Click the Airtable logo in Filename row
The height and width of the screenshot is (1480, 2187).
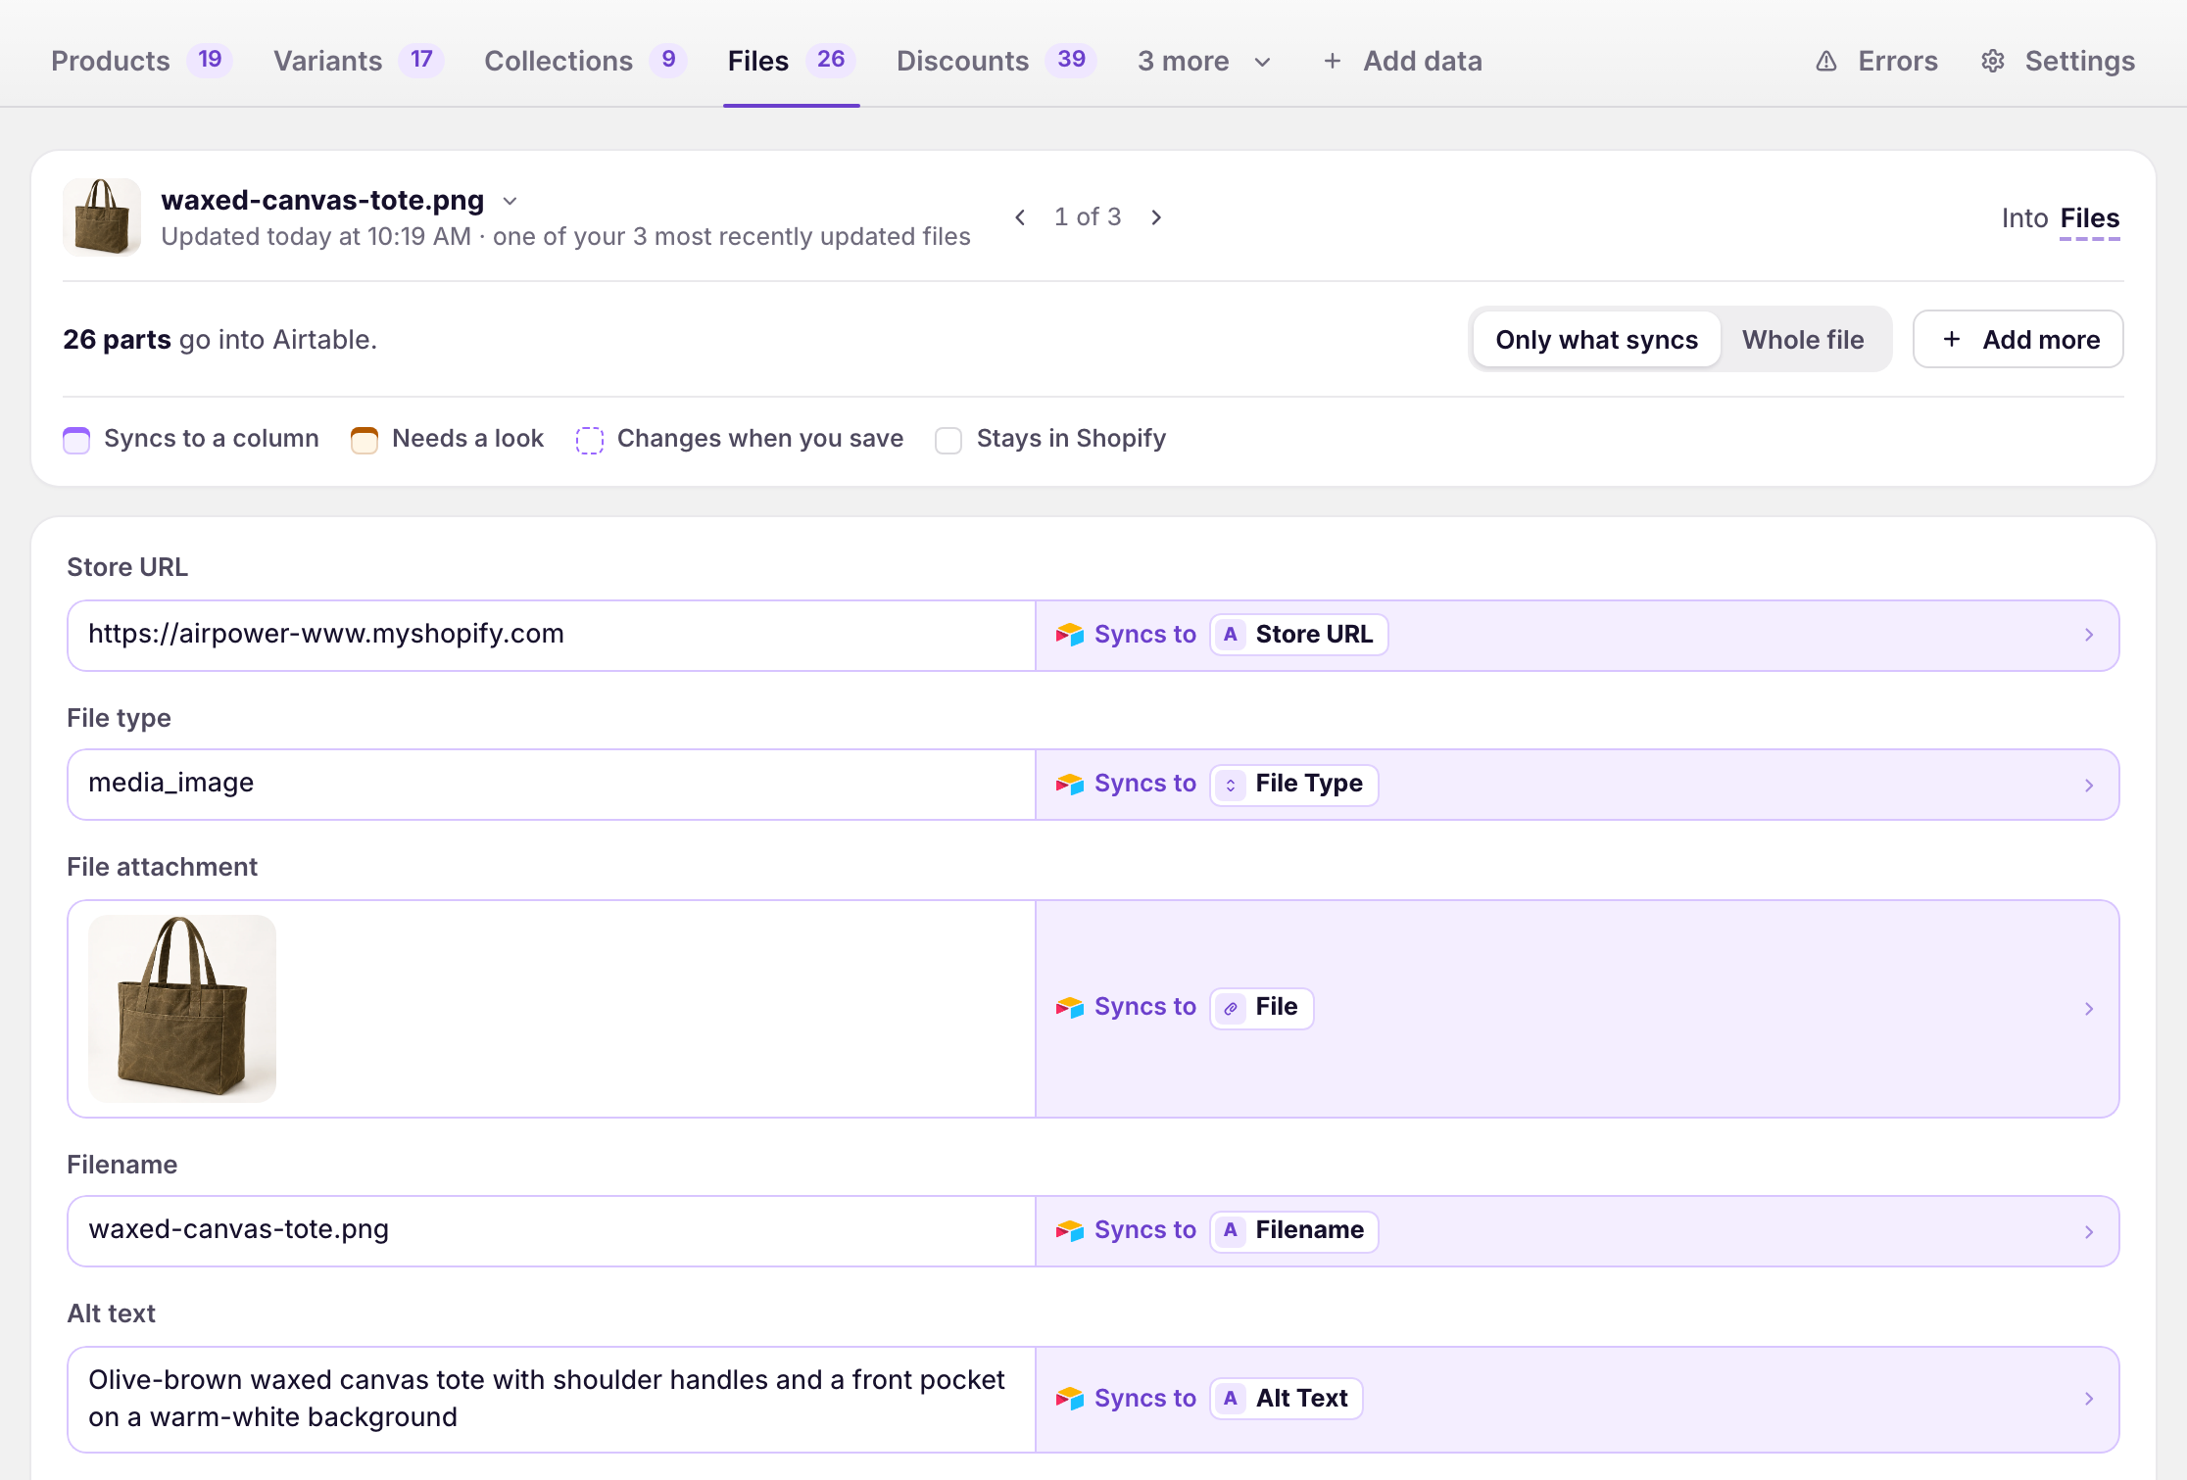(1069, 1230)
